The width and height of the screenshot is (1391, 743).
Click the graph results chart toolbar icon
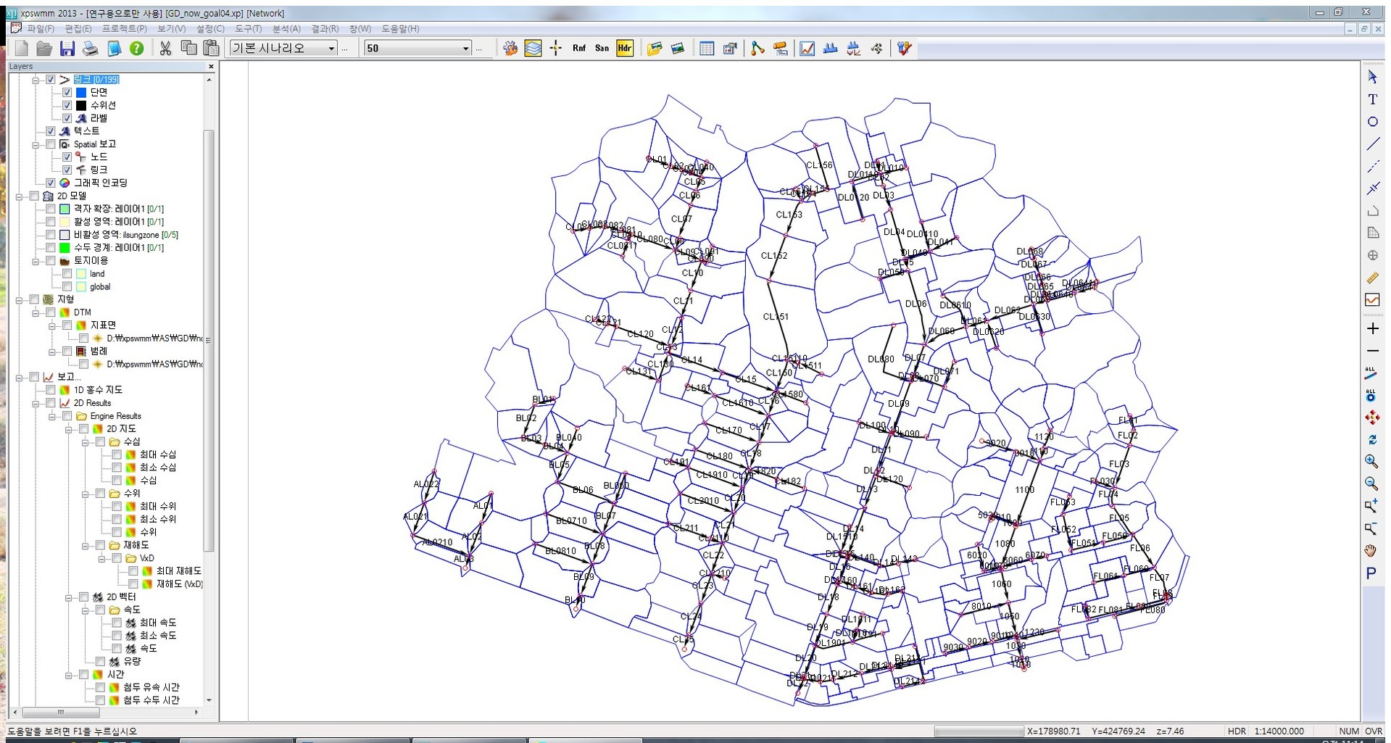(807, 49)
